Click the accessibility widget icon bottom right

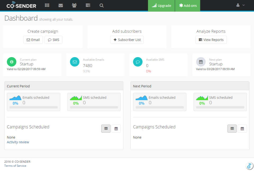click(x=249, y=166)
